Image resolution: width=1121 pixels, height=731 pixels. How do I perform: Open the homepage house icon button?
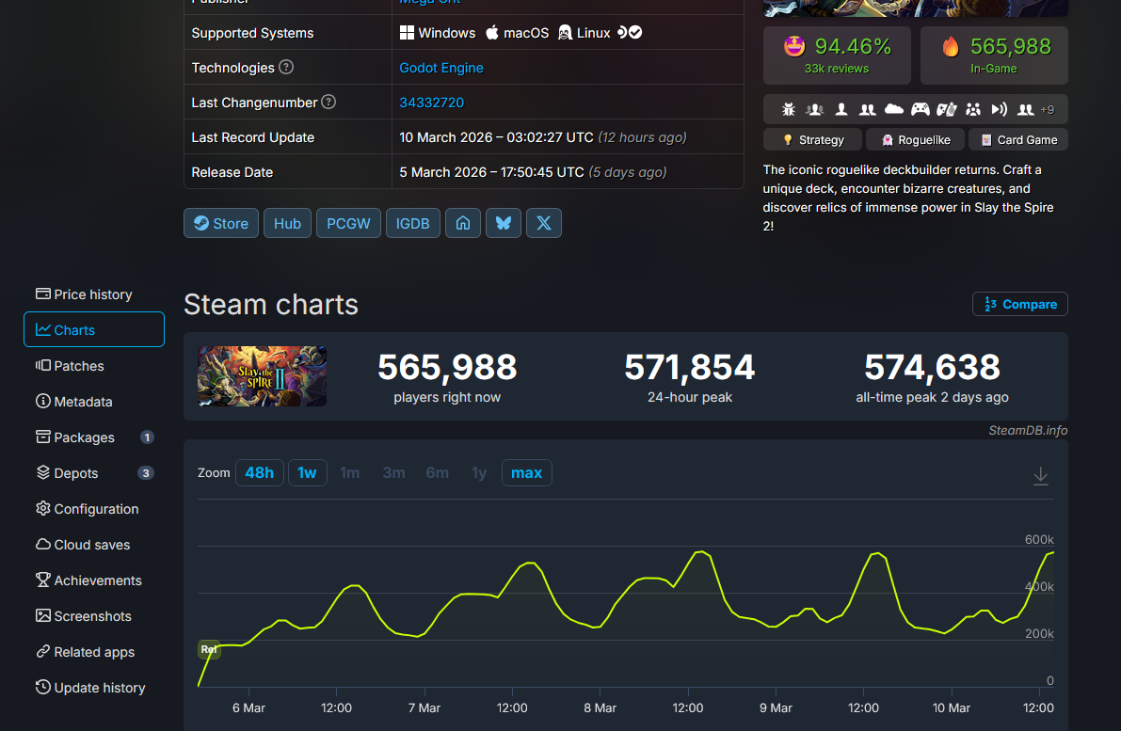pos(463,223)
